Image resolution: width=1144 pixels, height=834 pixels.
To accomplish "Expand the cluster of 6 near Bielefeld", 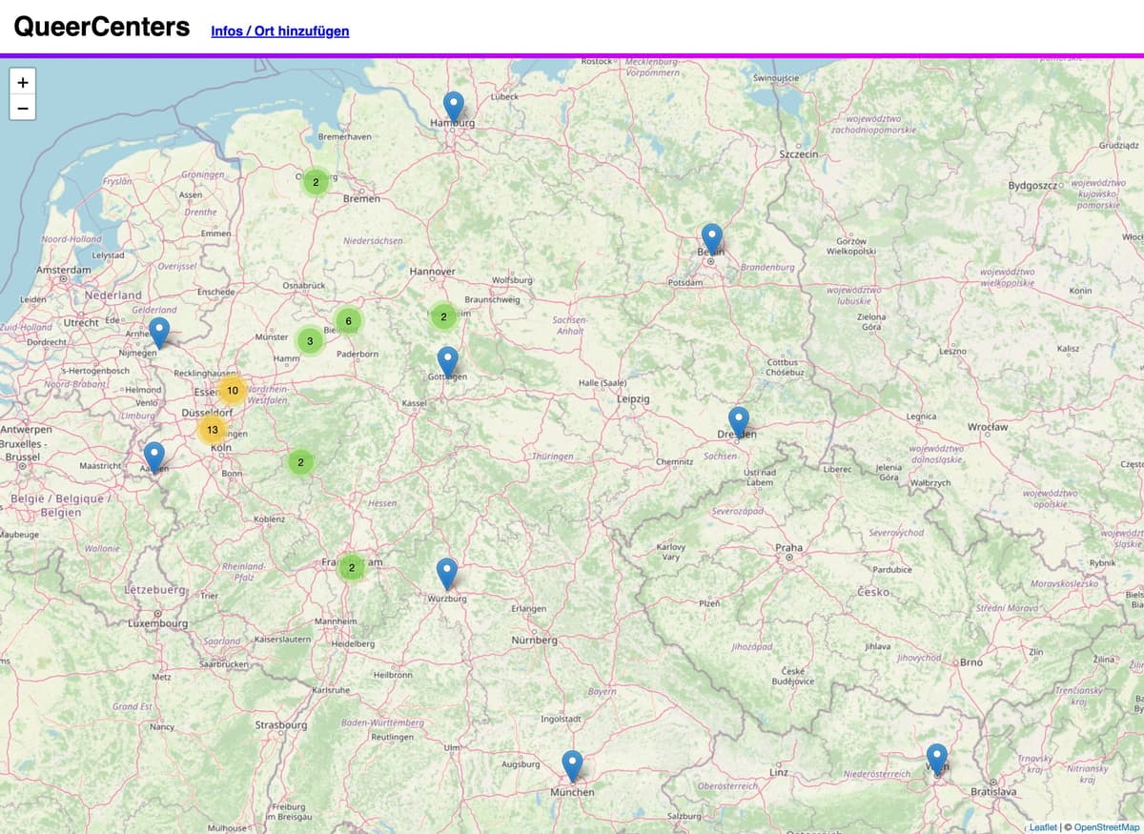I will (x=349, y=321).
